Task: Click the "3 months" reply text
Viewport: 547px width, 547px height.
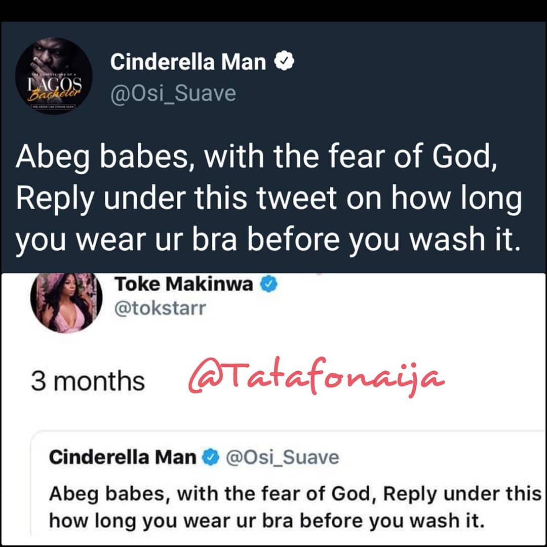Action: [x=88, y=381]
